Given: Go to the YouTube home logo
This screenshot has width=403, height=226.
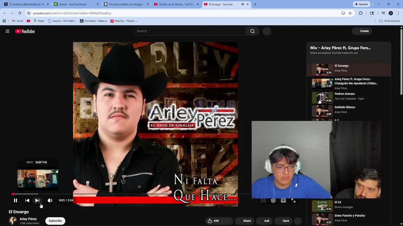Looking at the screenshot, I should pos(25,31).
